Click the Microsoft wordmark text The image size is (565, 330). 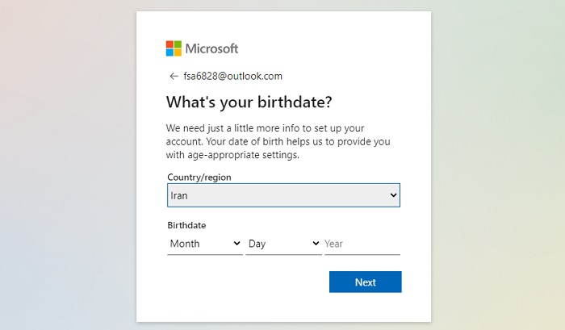[211, 48]
